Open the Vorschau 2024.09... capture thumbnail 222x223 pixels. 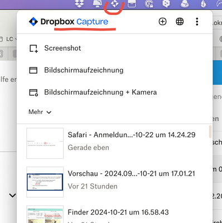(45, 182)
